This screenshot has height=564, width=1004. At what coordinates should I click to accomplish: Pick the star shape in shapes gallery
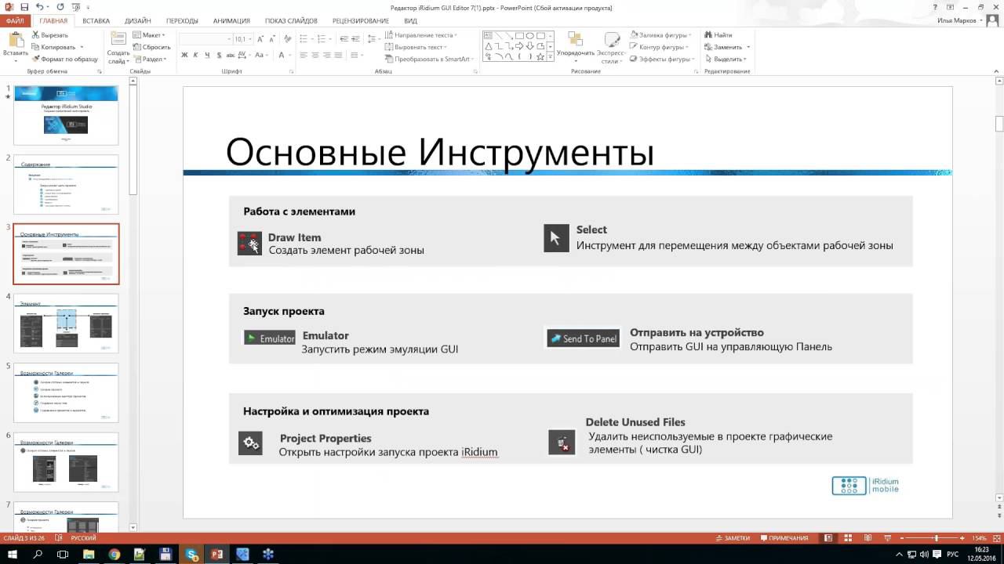click(540, 56)
